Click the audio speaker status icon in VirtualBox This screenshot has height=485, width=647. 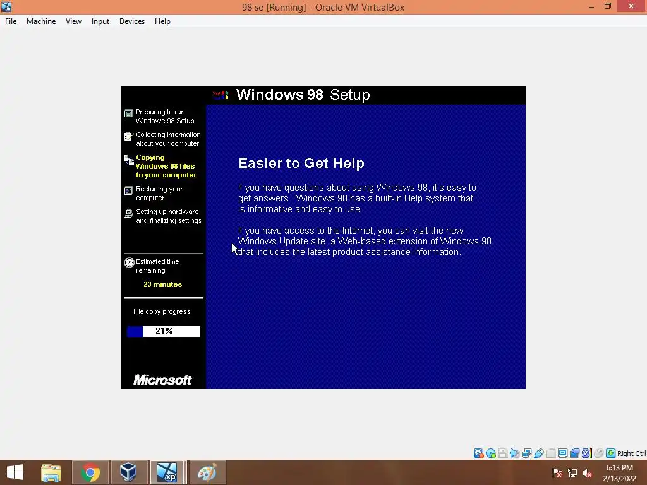point(514,453)
